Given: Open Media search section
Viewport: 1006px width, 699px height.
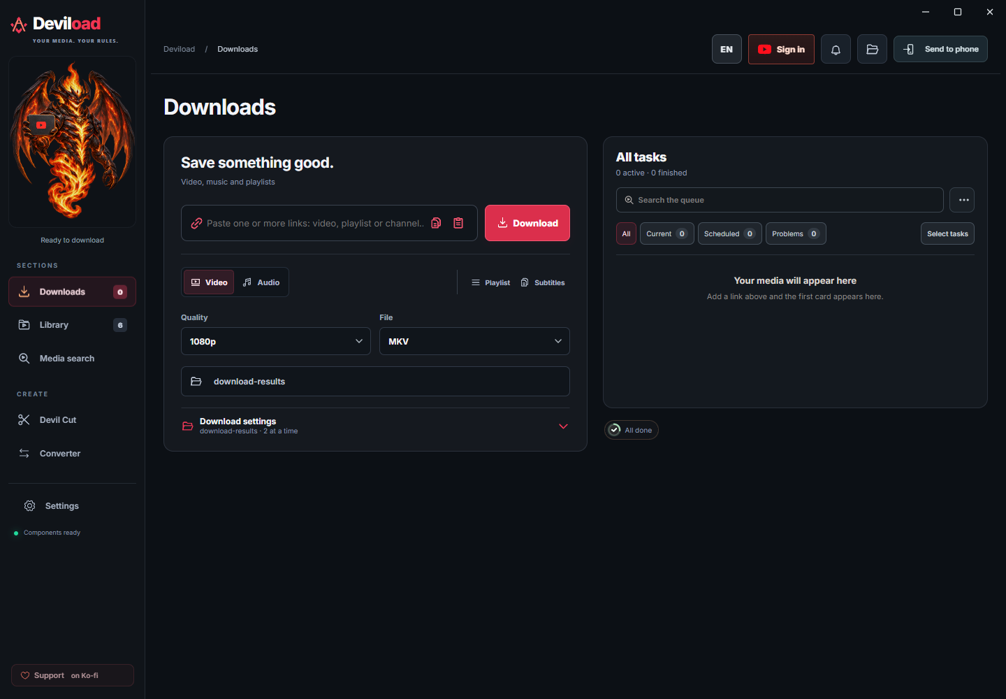Looking at the screenshot, I should (72, 358).
